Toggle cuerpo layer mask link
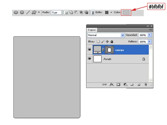Screen dimensions: 167x125 103,50
